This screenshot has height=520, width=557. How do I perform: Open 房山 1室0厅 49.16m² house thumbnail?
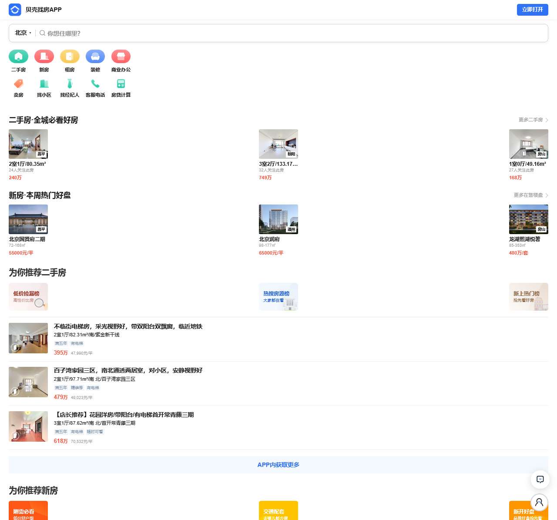tap(529, 144)
